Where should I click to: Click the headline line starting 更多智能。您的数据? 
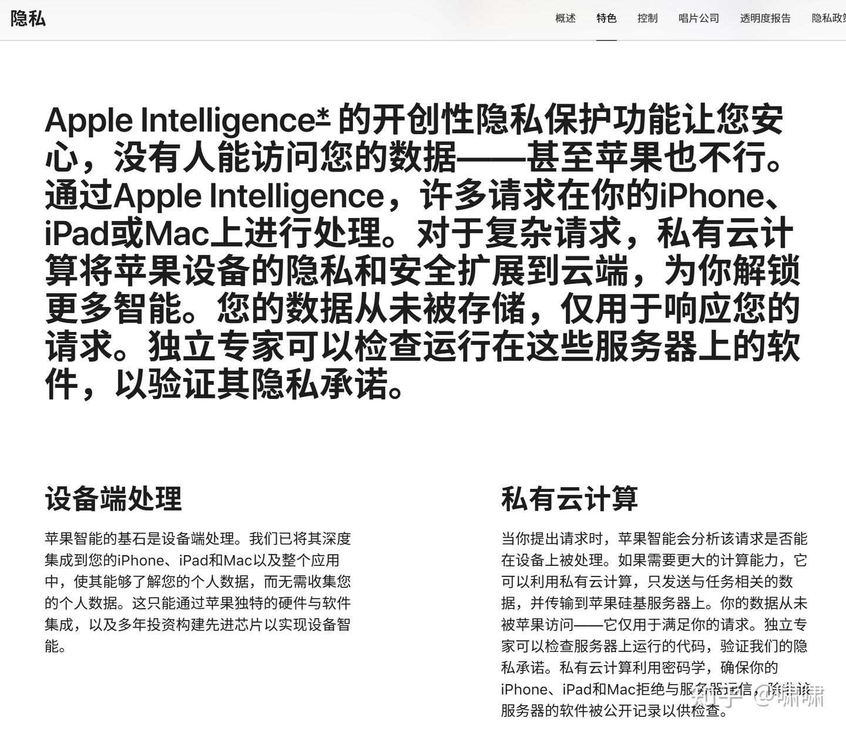[422, 309]
